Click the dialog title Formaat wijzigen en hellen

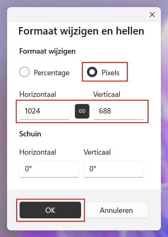[82, 31]
